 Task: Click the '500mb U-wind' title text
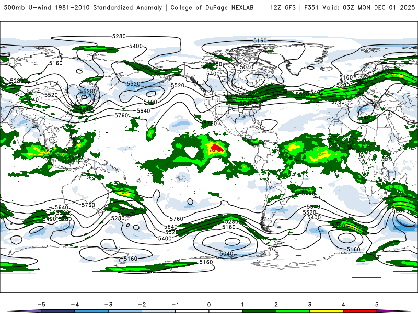(x=28, y=7)
